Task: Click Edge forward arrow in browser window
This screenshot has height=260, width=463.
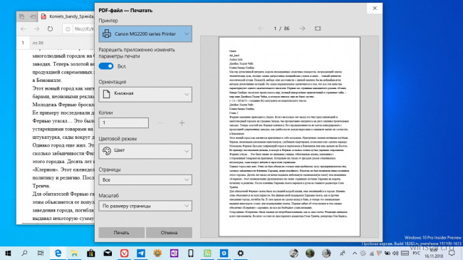Action: 36,28
